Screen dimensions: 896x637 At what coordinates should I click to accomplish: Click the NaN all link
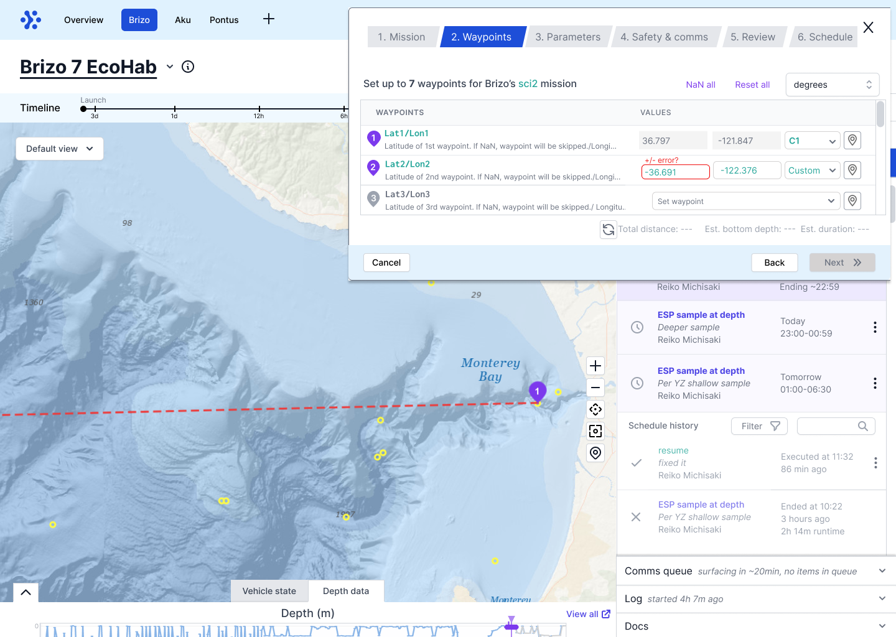click(701, 85)
